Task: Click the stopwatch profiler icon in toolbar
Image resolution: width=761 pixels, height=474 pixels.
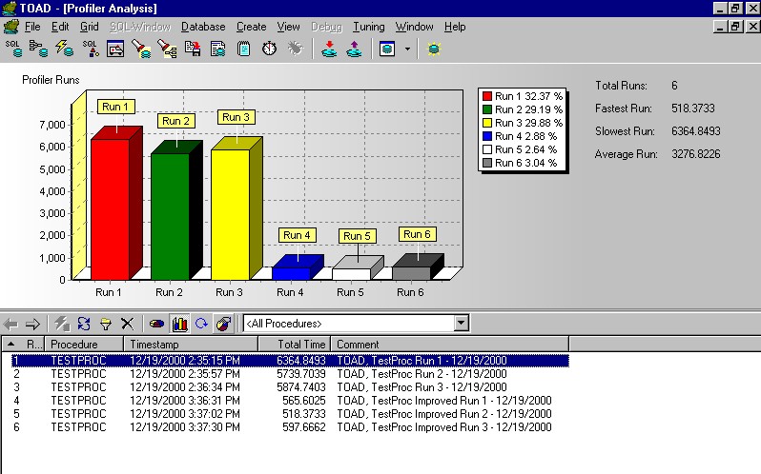Action: coord(269,49)
